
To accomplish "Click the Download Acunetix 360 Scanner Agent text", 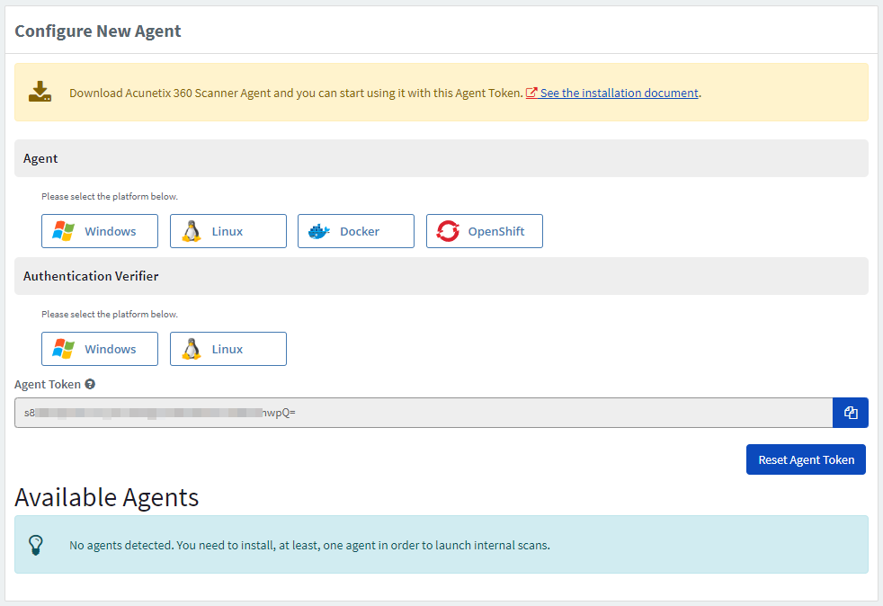I will click(x=296, y=93).
